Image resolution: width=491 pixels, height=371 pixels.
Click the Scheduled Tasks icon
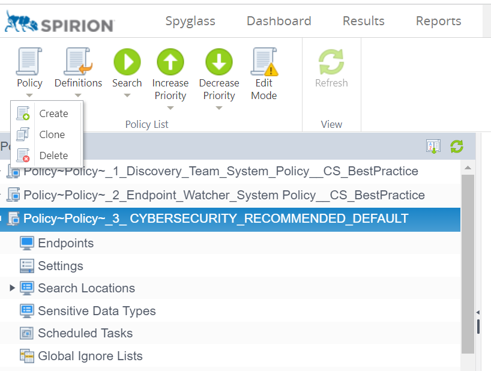(x=26, y=333)
